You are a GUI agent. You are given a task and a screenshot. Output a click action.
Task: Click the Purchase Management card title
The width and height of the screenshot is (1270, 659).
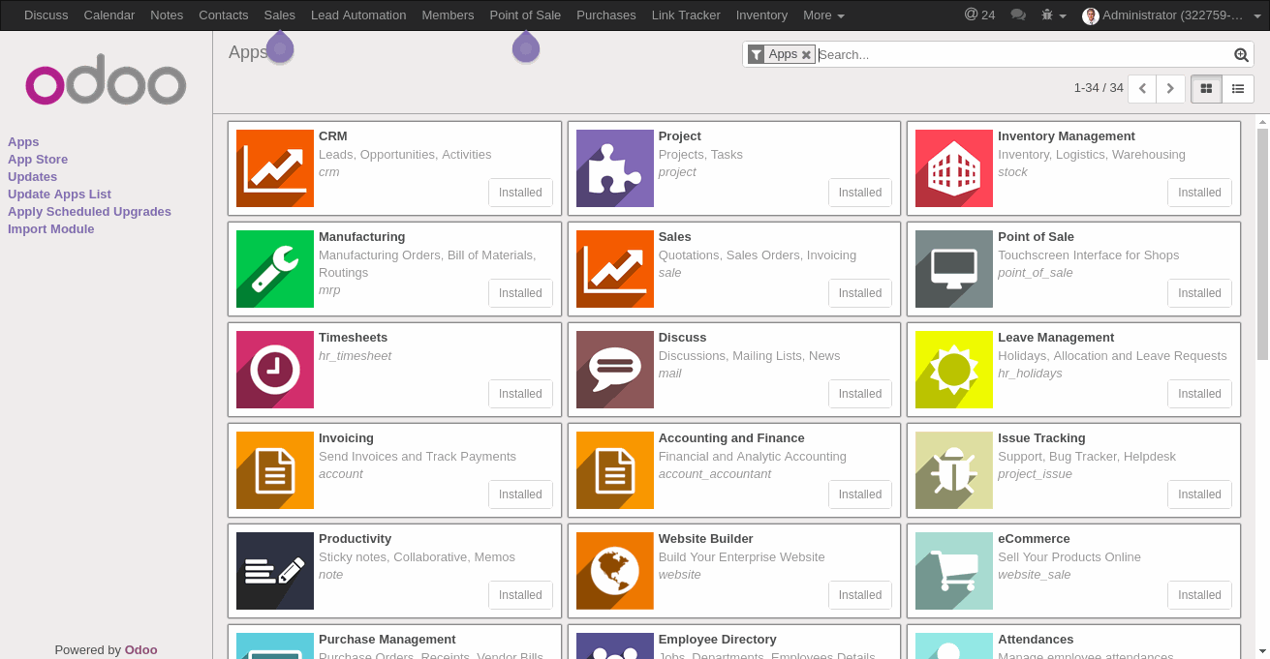pos(387,640)
